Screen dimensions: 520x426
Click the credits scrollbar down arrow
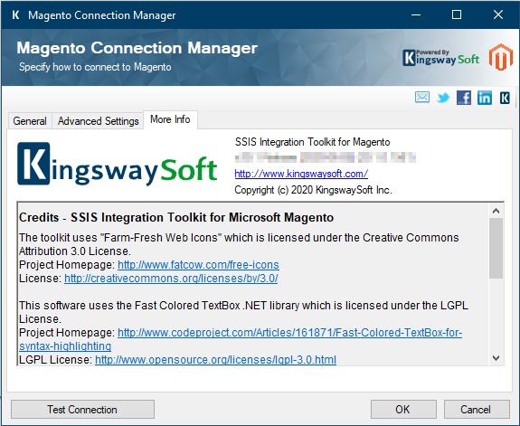point(496,358)
